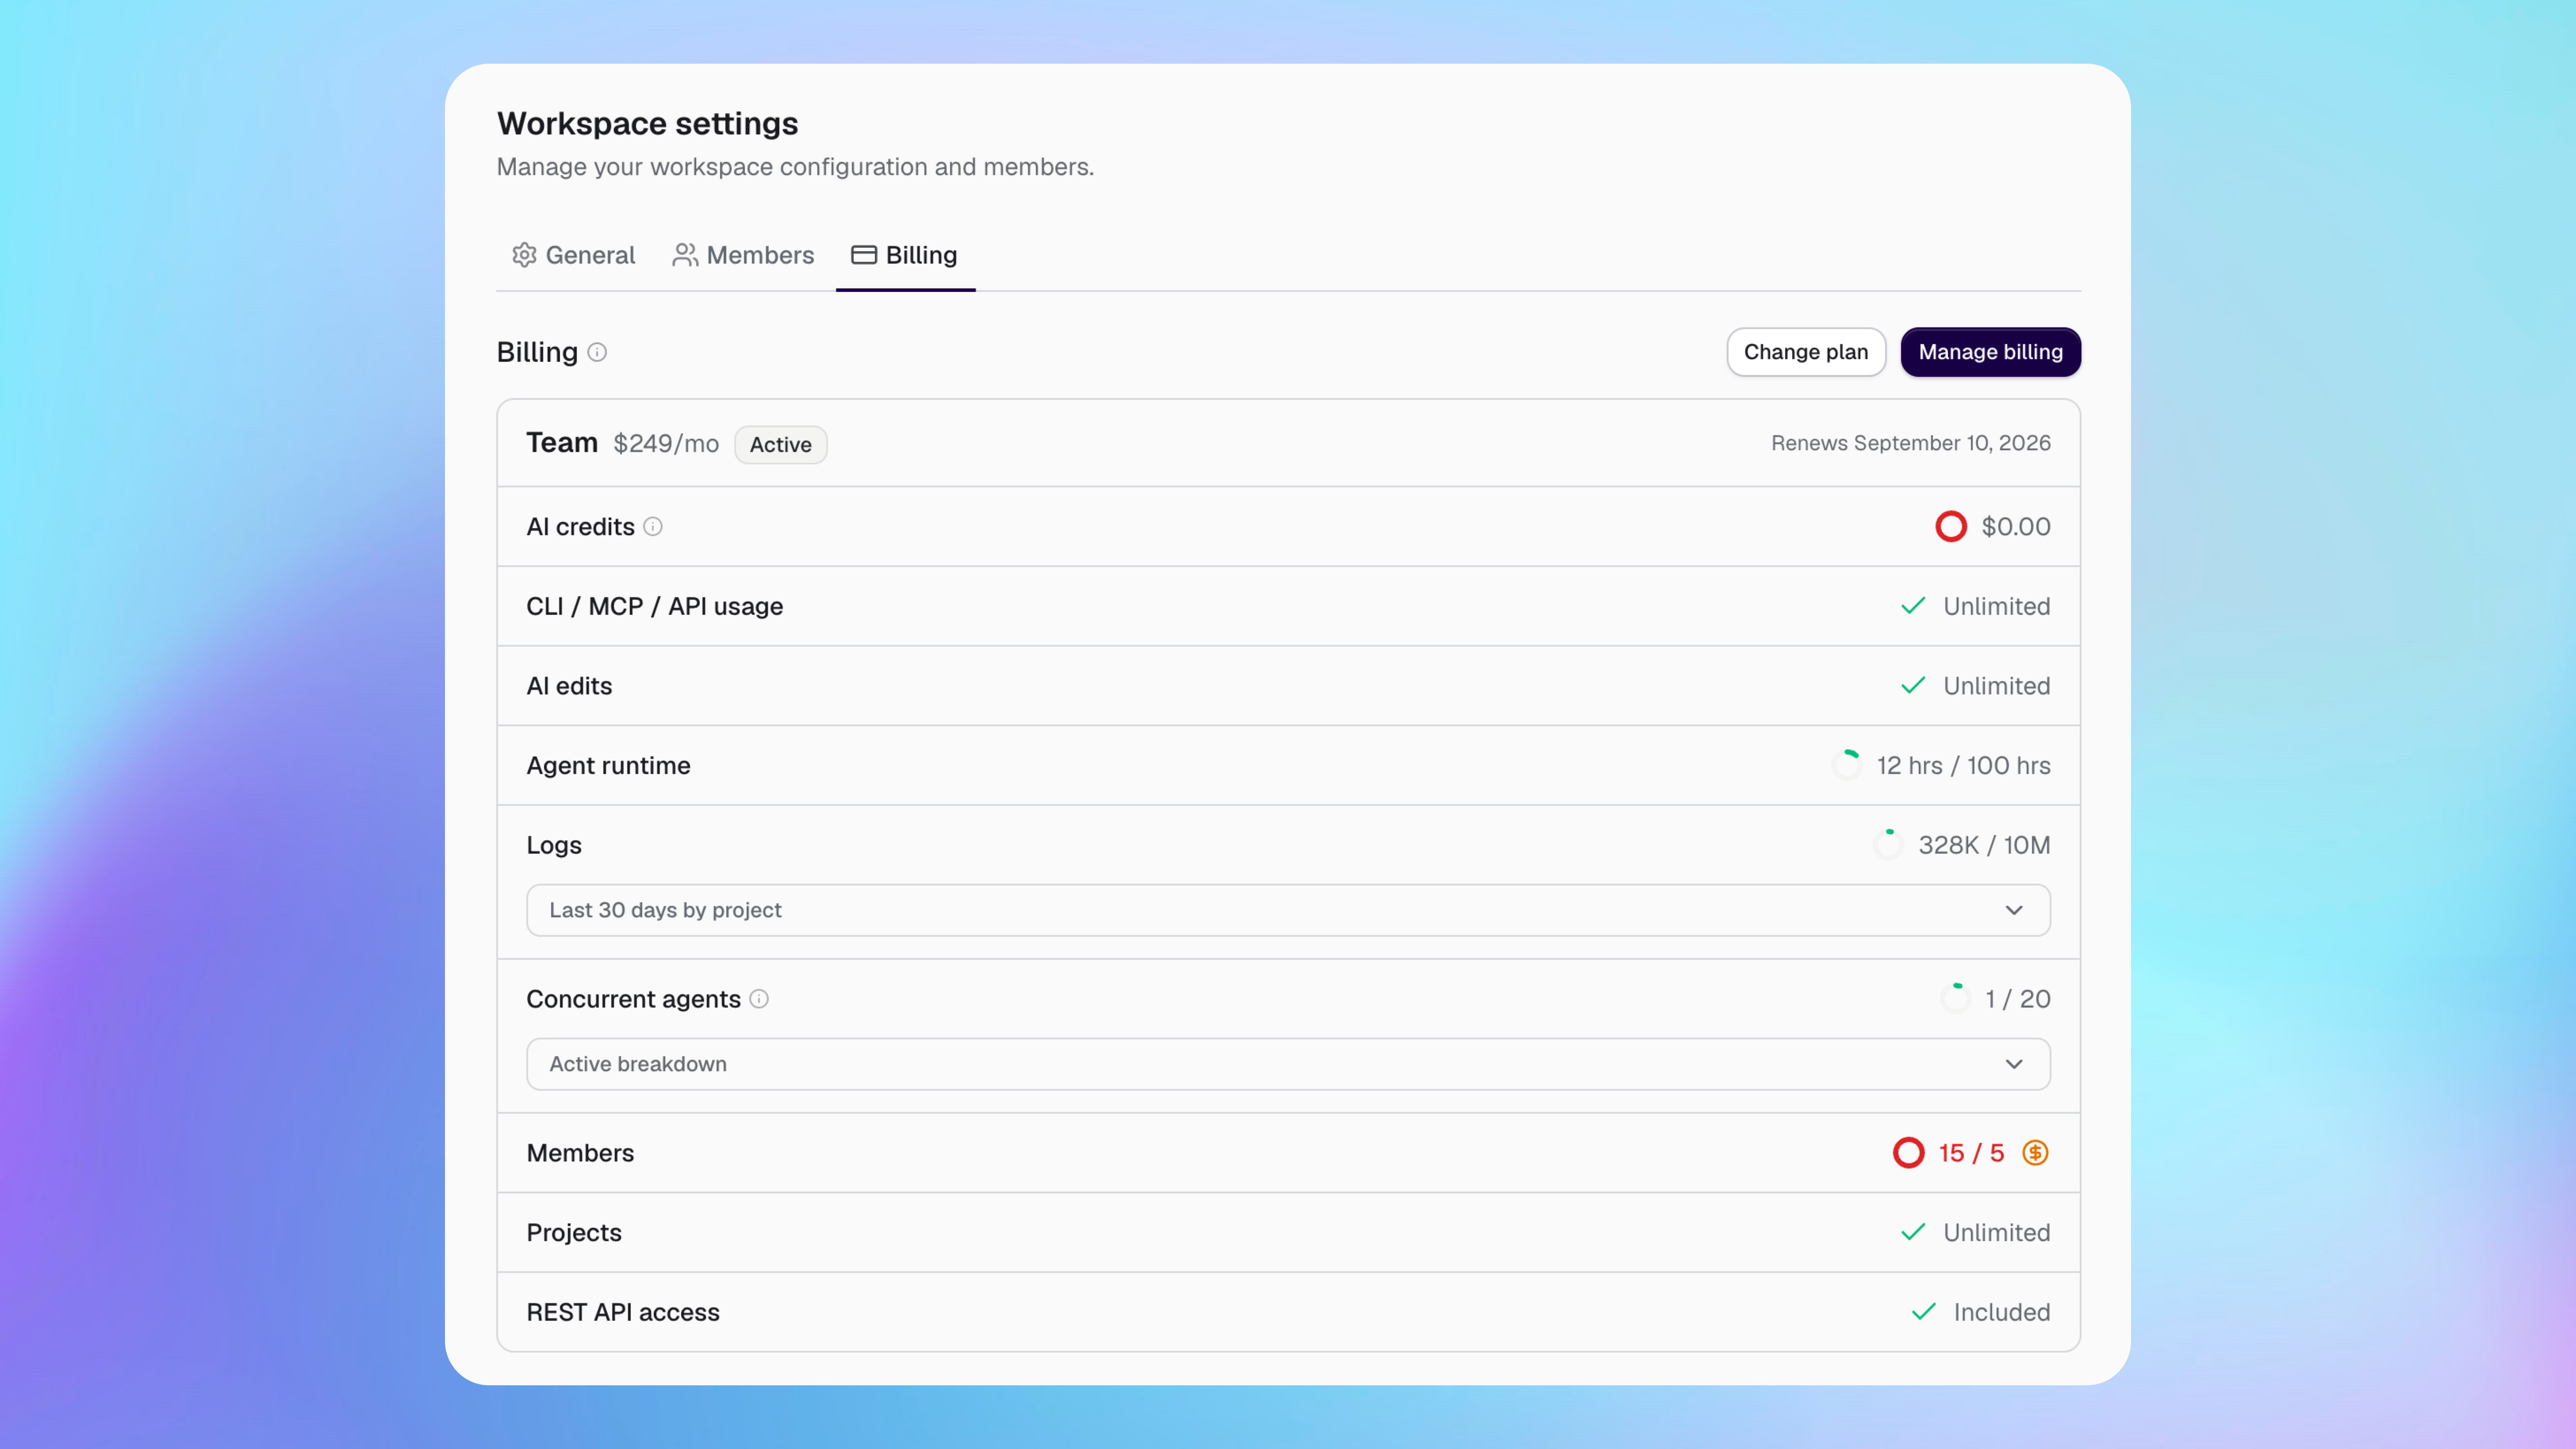Select the Billing tab

tap(905, 255)
